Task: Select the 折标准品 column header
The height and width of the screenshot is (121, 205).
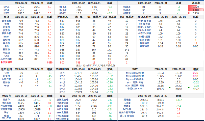Action: point(63,17)
